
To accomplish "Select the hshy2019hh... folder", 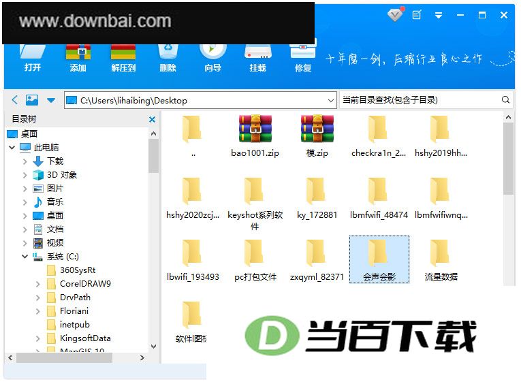I will [441, 136].
